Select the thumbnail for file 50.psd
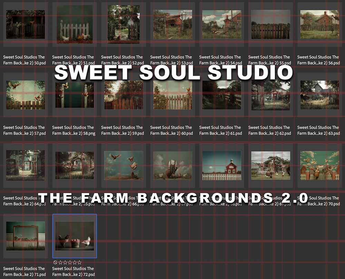Screen dimensions: 345x279 point(26,24)
